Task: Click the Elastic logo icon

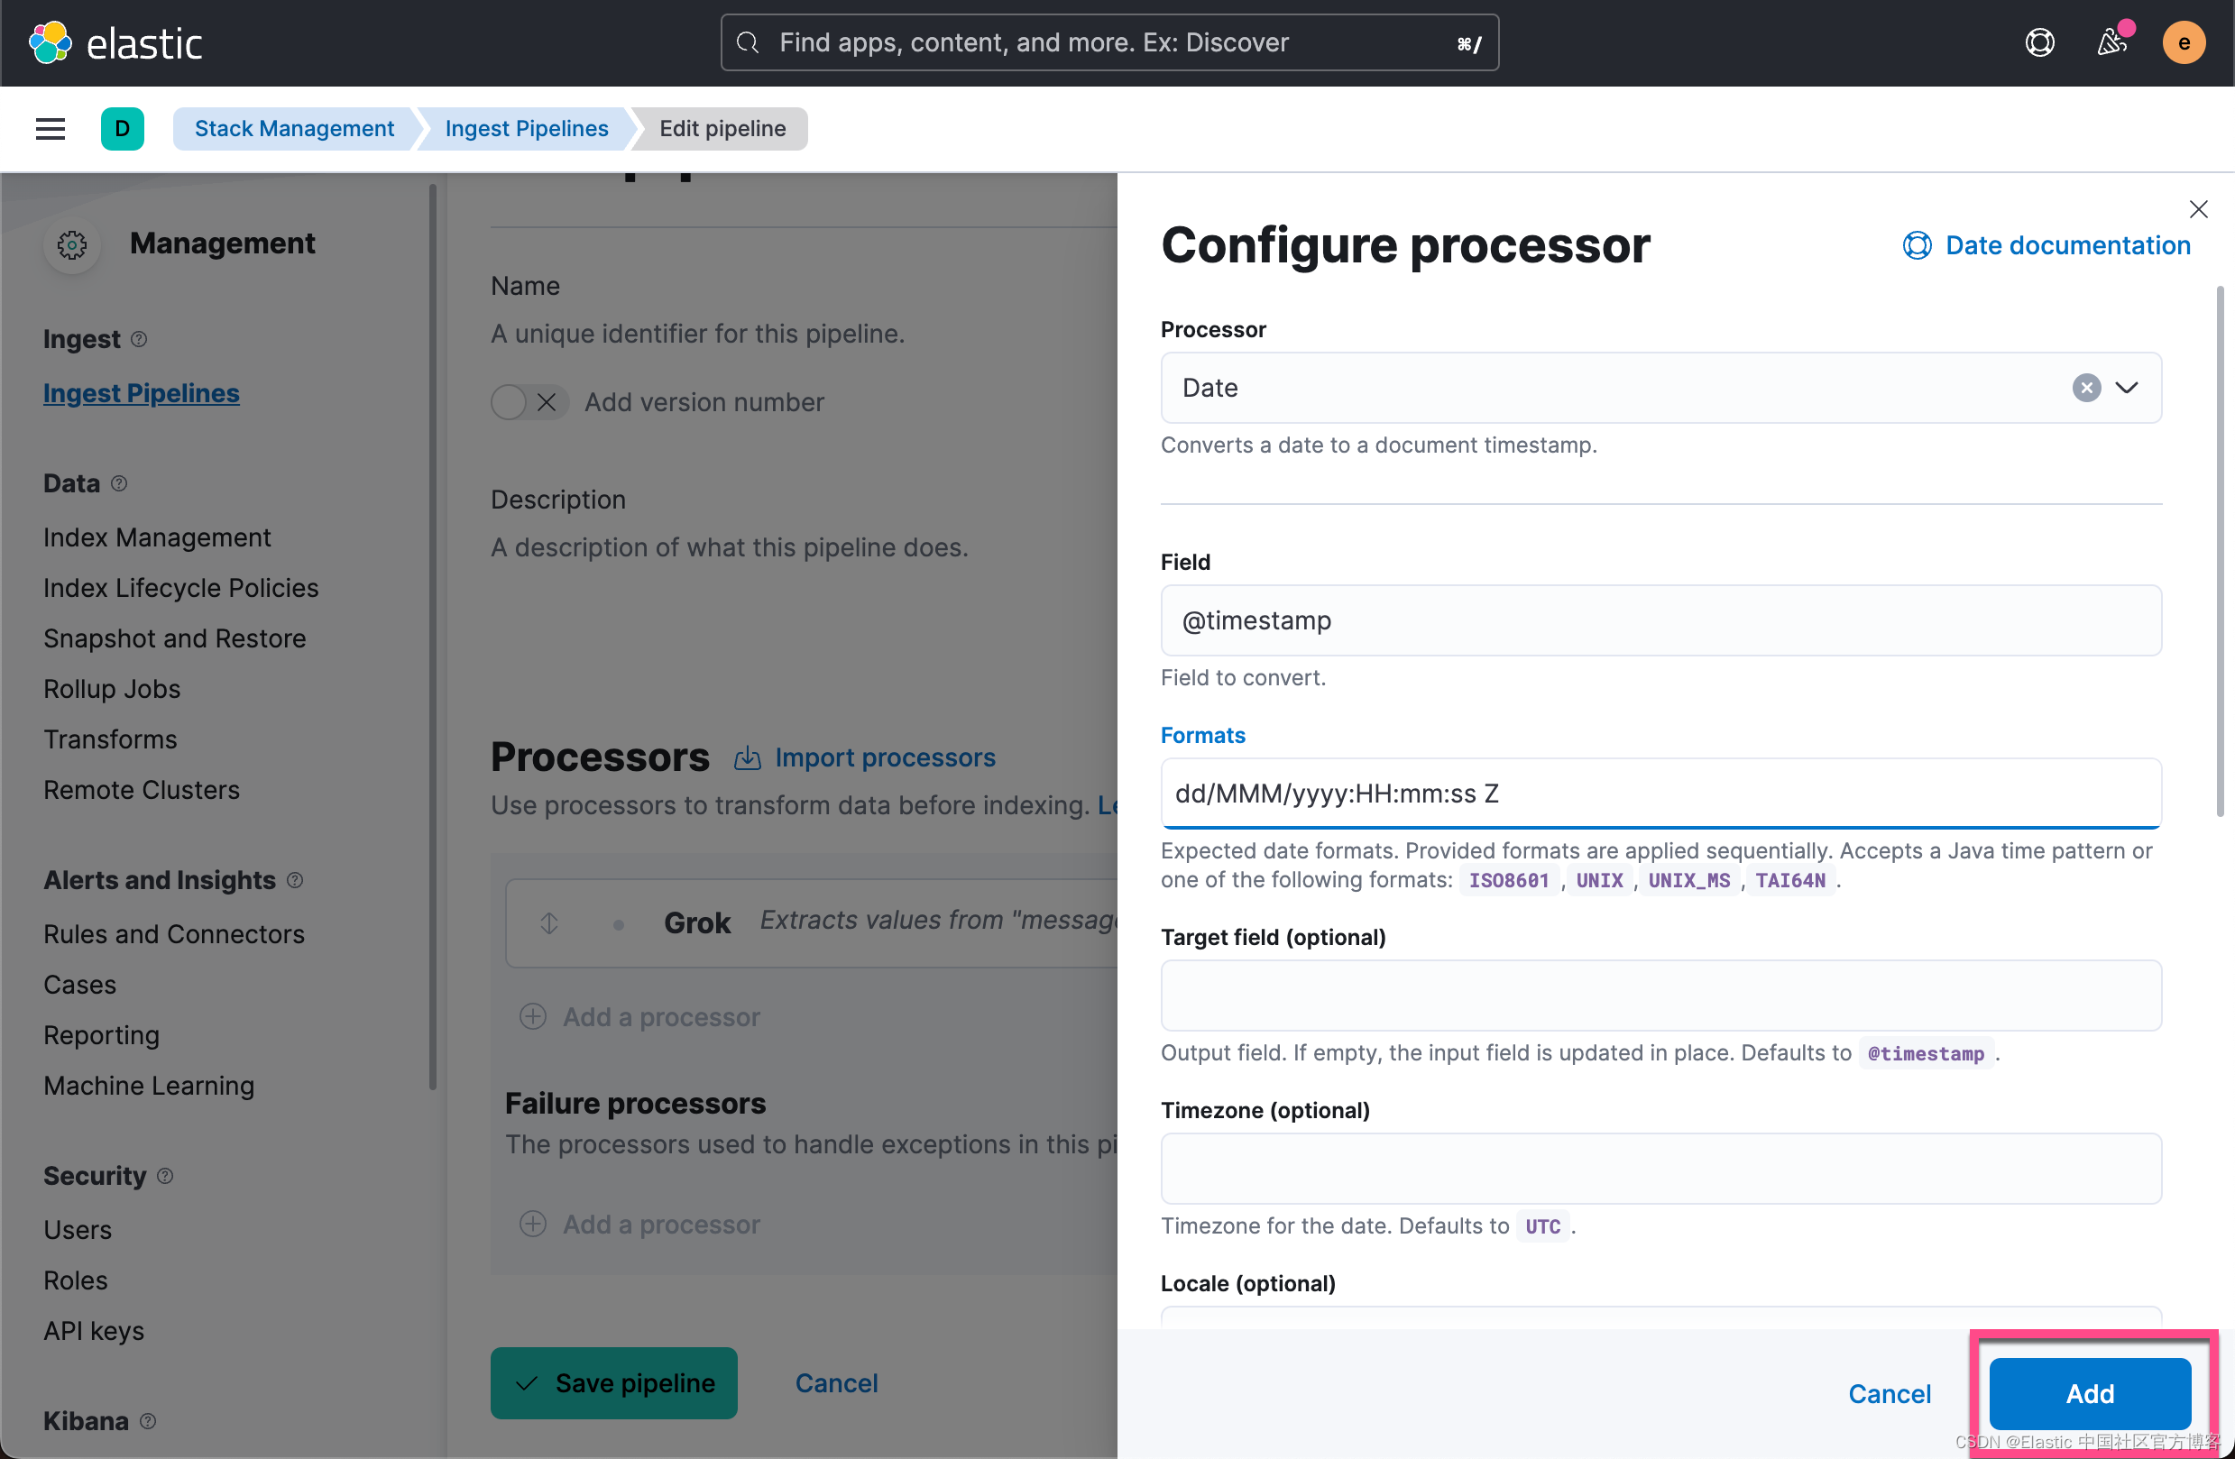Action: (50, 42)
